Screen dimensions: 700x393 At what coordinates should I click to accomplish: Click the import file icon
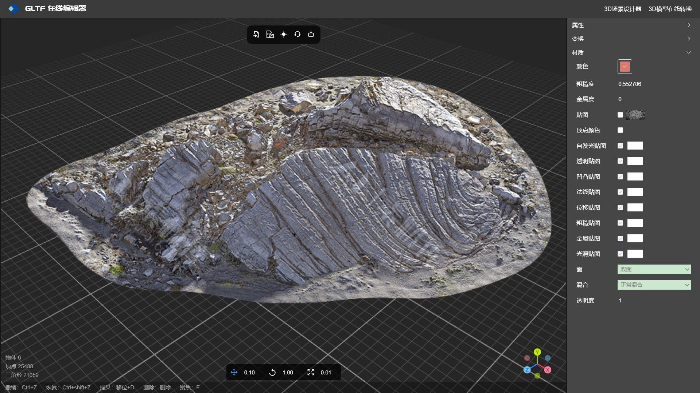pos(256,34)
